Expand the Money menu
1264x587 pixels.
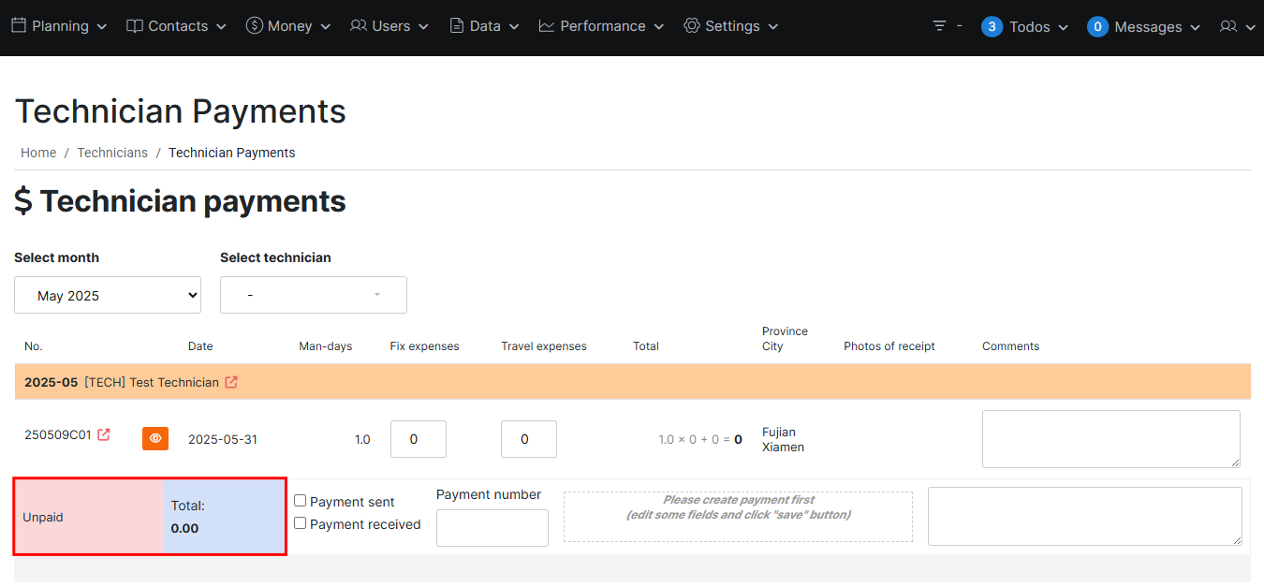point(288,26)
